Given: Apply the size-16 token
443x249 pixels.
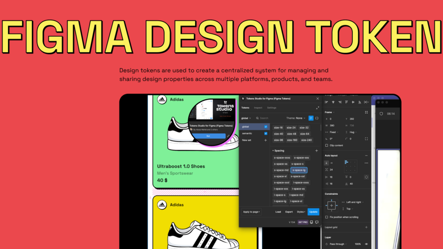Looking at the screenshot, I should click(278, 128).
